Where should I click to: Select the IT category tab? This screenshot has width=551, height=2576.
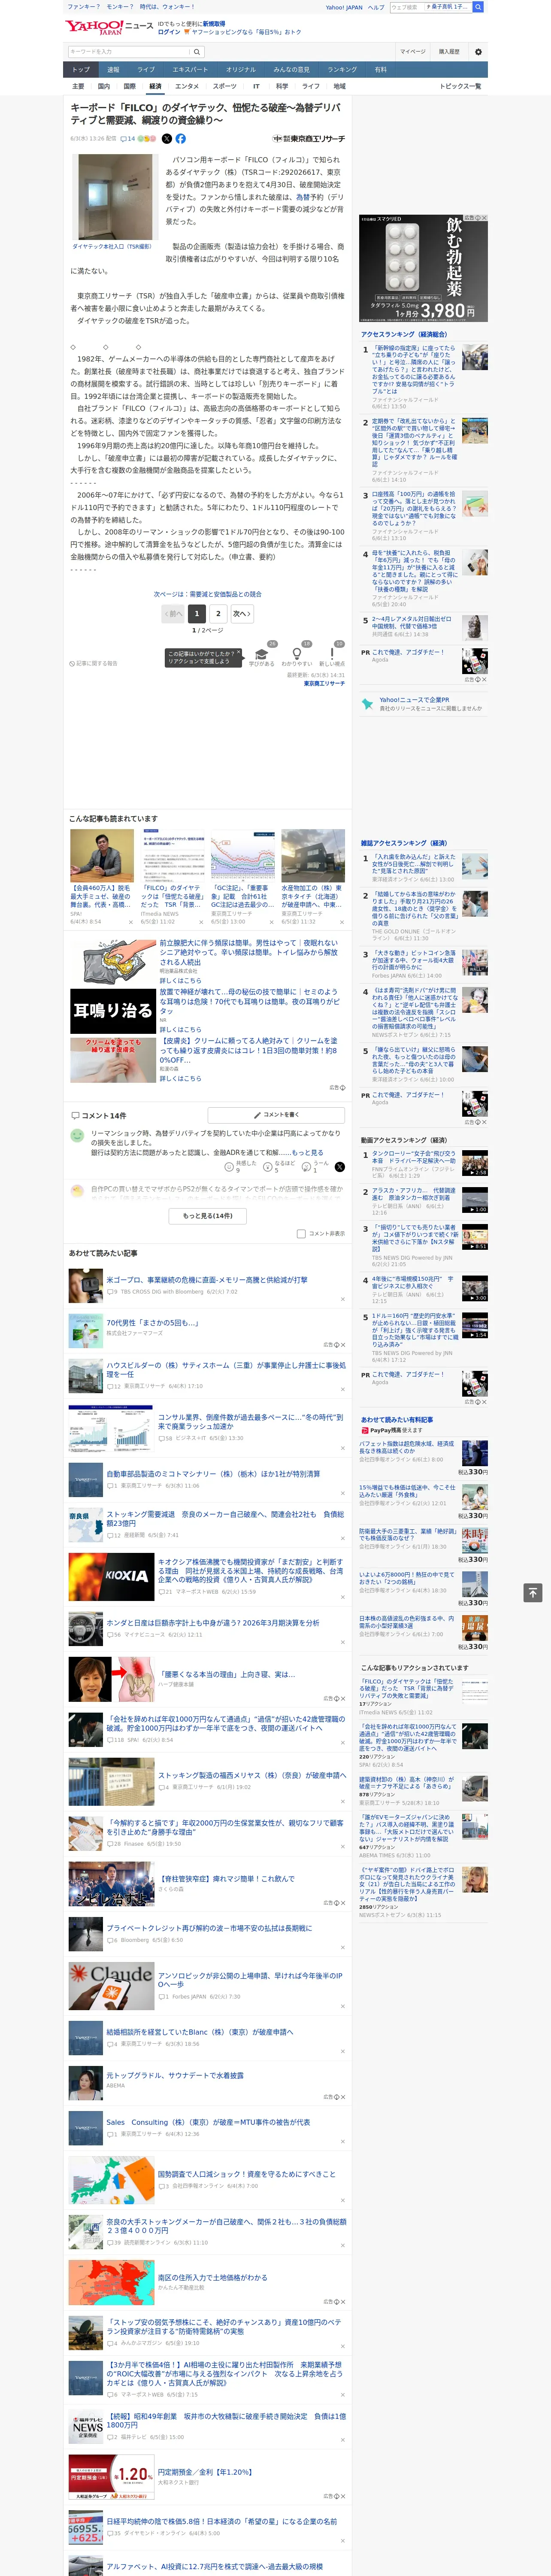(256, 86)
